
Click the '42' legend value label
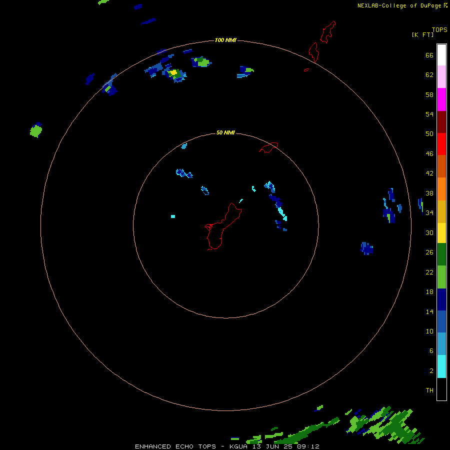click(429, 173)
